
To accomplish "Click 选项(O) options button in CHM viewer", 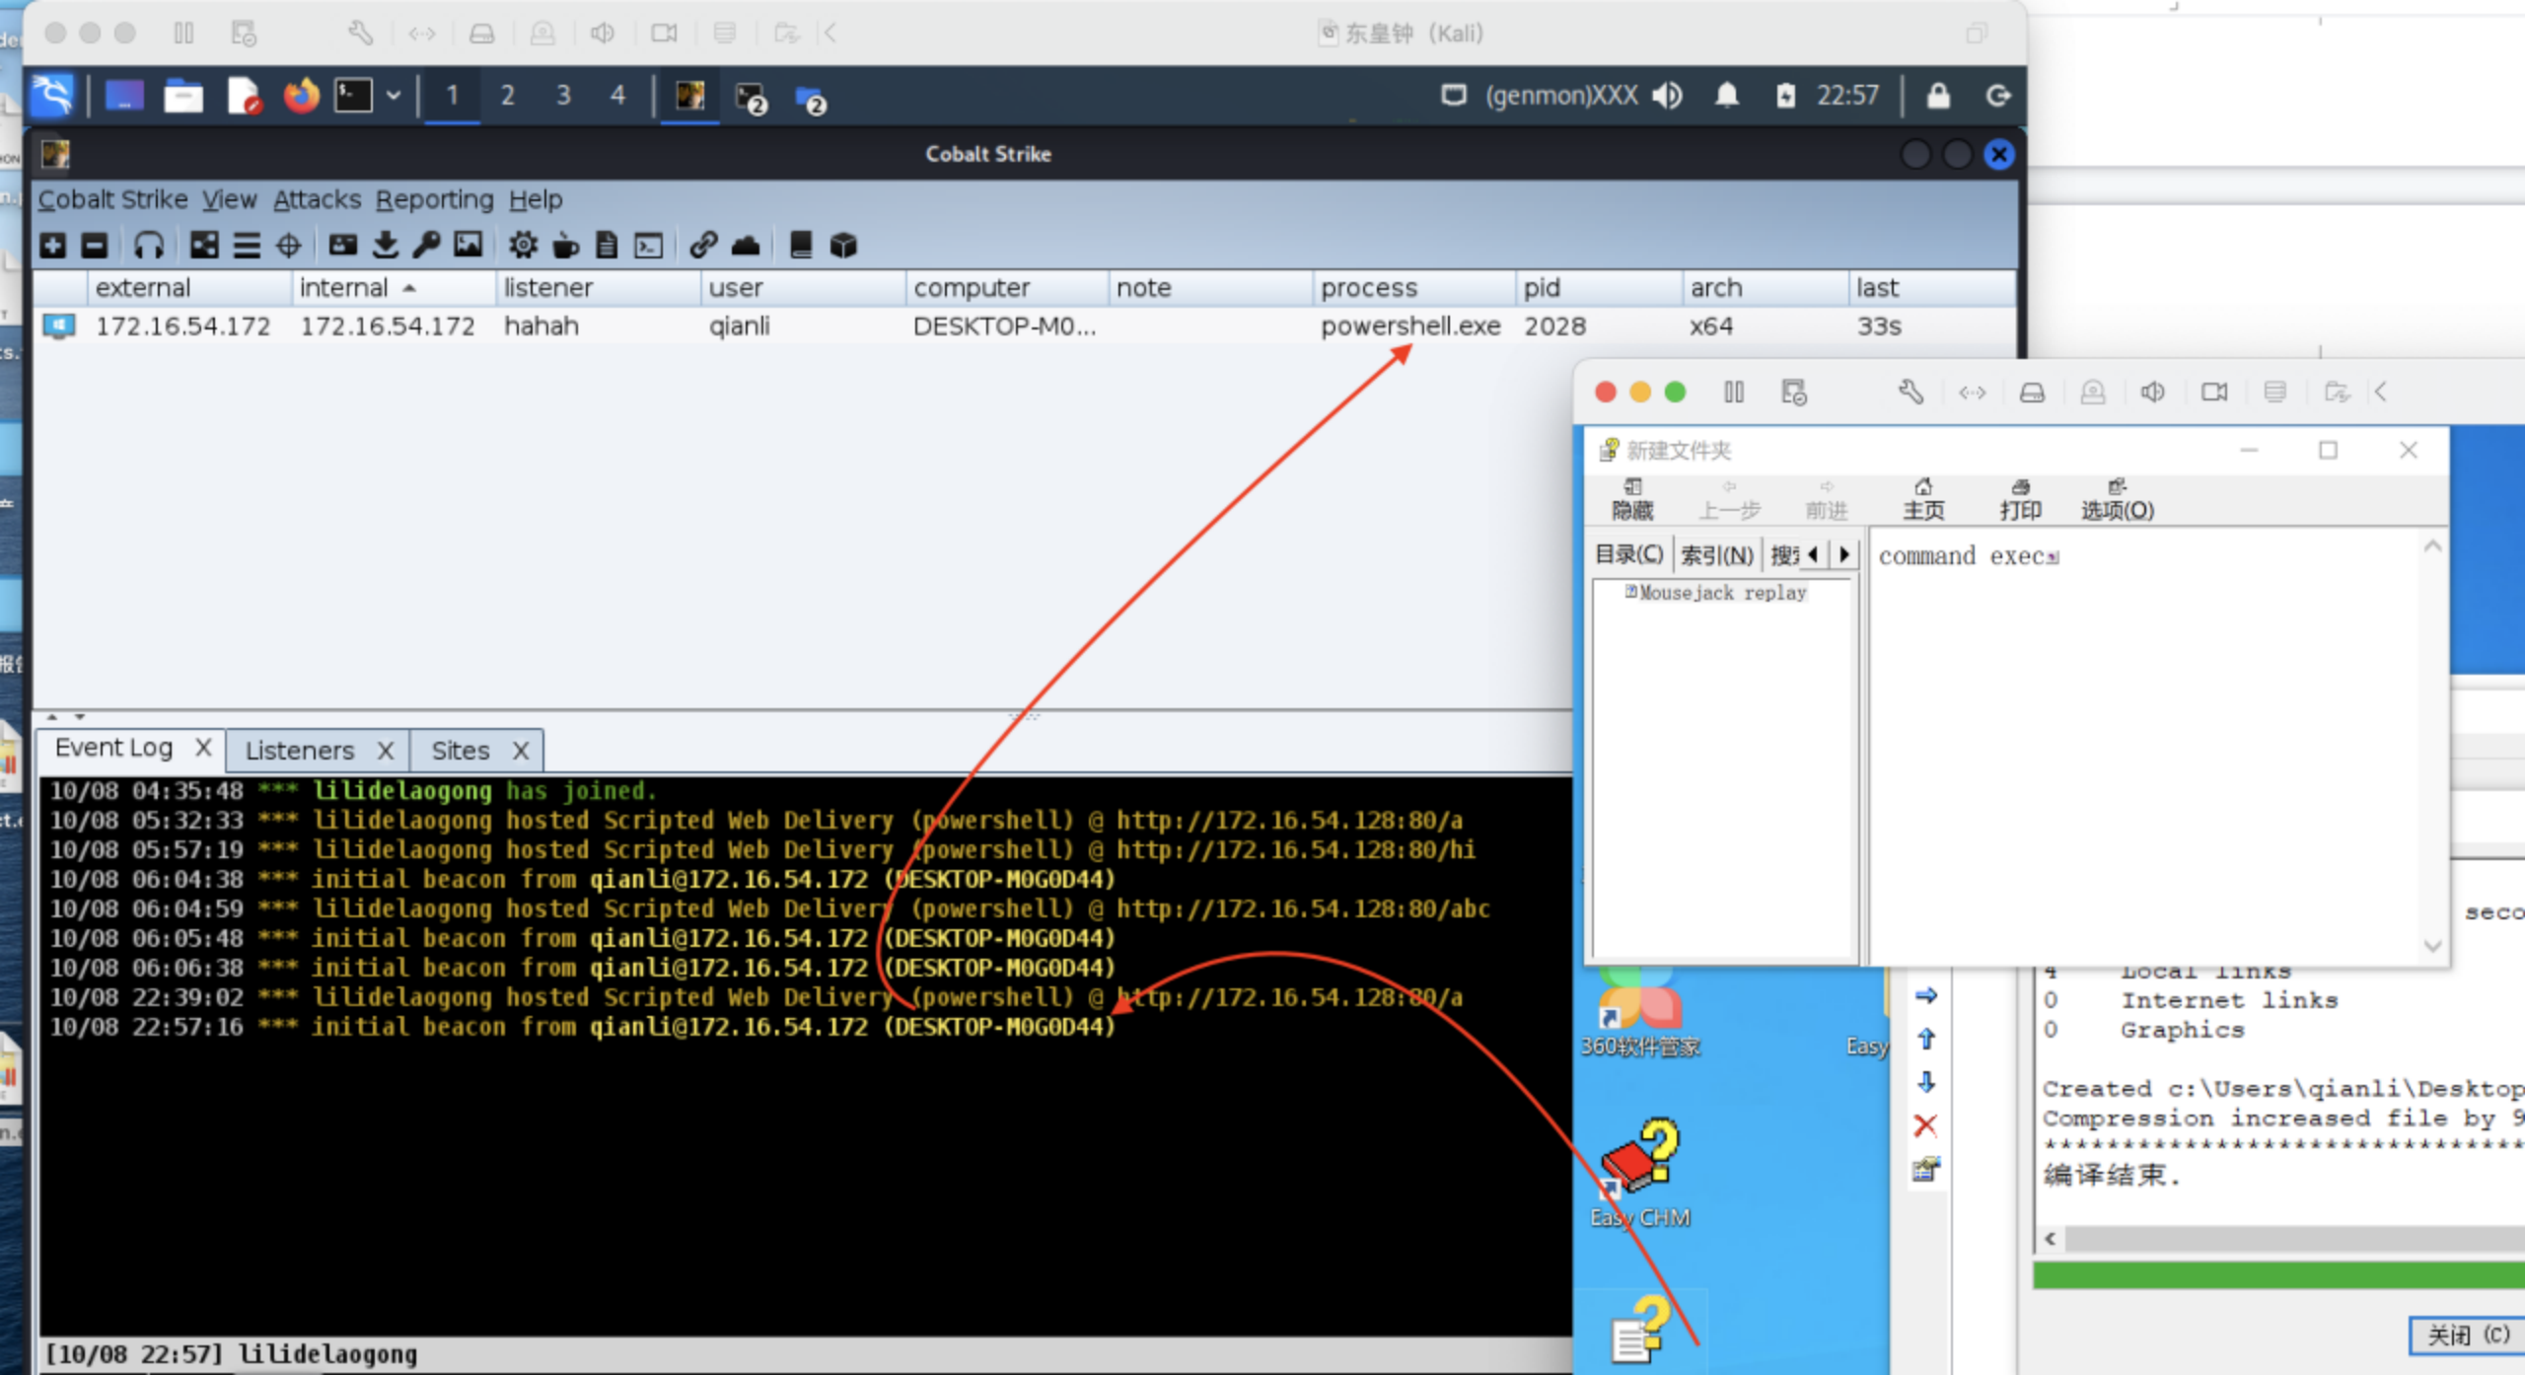I will pyautogui.click(x=2117, y=499).
